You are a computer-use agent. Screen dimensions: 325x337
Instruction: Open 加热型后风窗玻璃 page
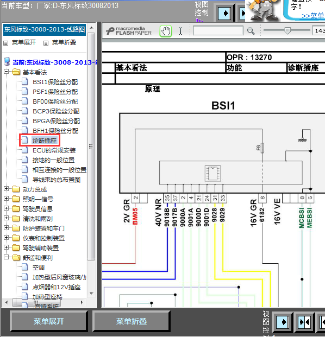59,277
